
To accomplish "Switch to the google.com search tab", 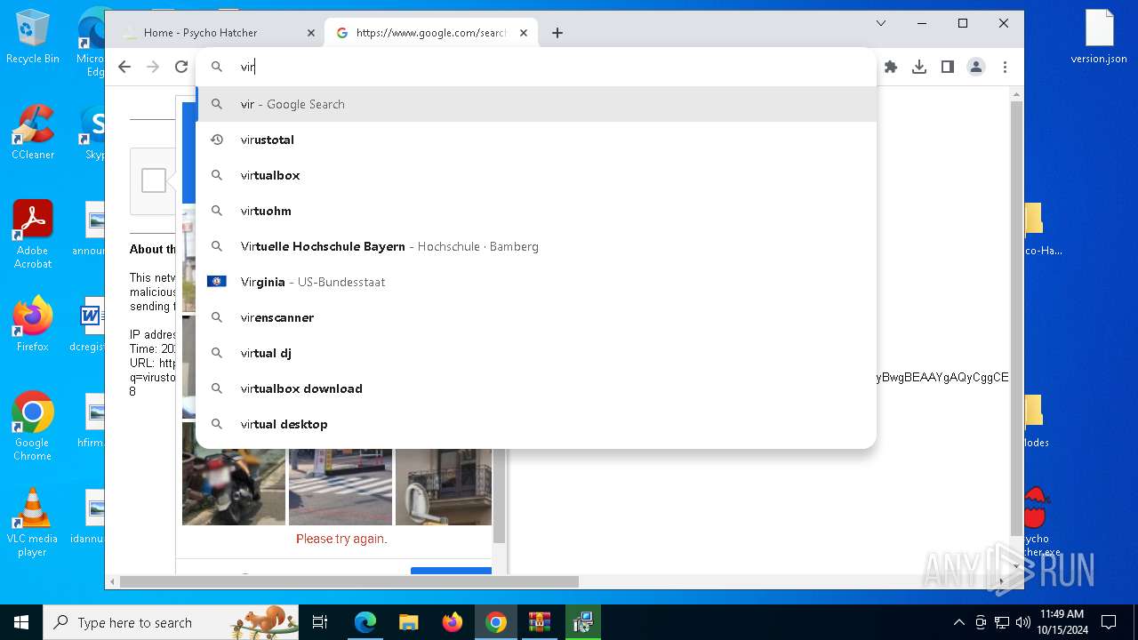I will click(x=430, y=33).
